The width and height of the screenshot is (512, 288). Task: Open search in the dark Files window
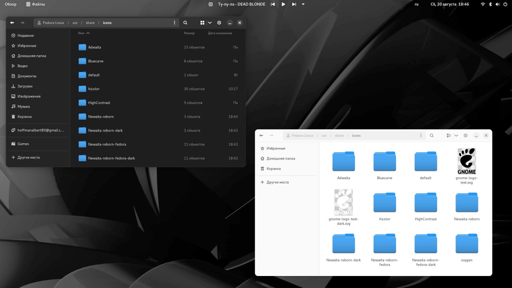pos(185,23)
